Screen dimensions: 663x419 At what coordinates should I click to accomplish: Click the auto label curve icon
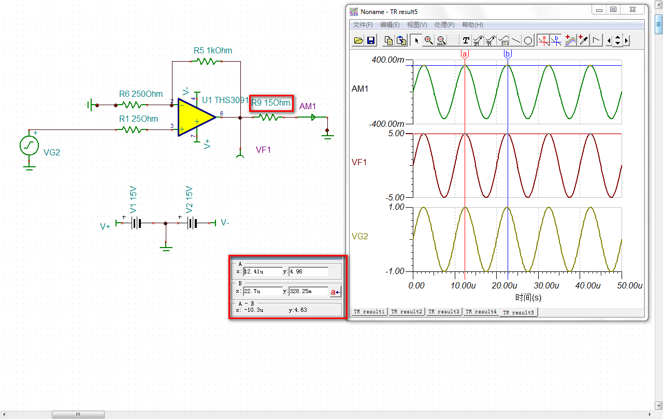[479, 40]
